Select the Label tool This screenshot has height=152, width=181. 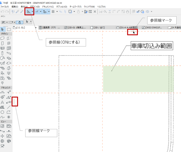[9, 102]
